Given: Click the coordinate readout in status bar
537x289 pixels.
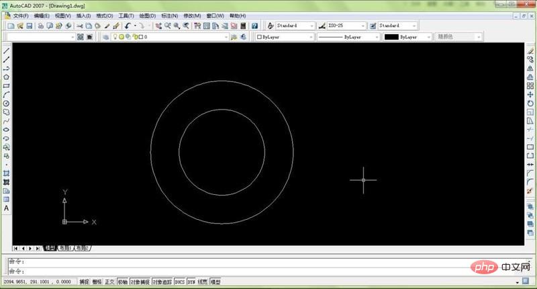Looking at the screenshot, I should (x=38, y=282).
